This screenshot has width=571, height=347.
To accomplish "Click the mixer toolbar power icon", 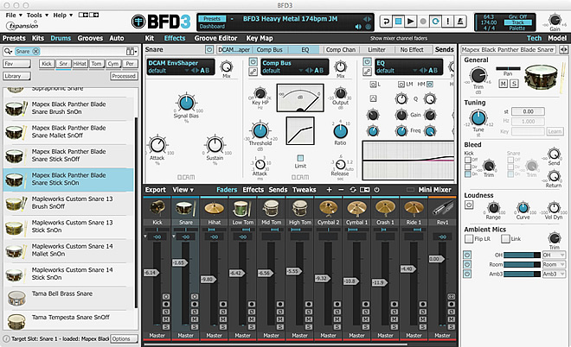I will [376, 190].
